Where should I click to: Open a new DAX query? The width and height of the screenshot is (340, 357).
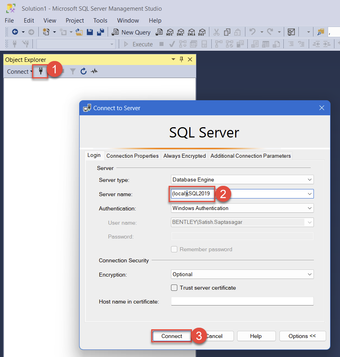point(202,32)
